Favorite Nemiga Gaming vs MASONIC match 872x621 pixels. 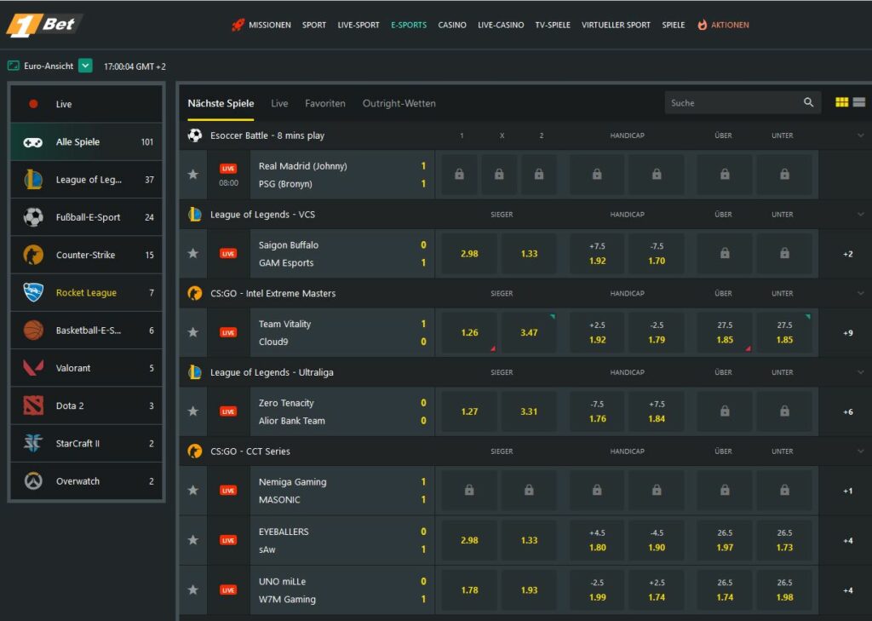coord(193,491)
